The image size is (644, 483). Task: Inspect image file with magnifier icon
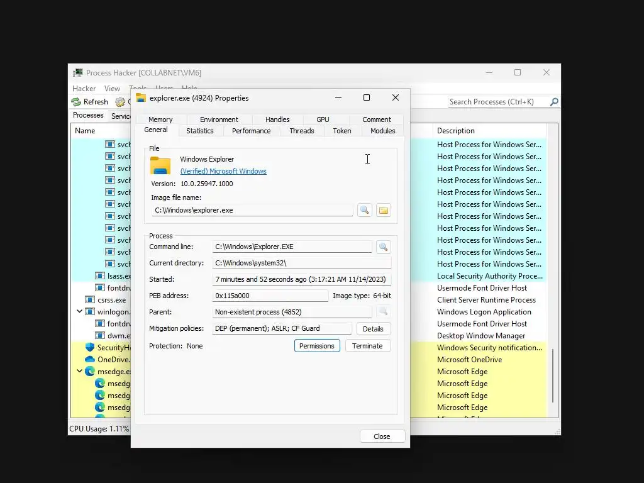(x=364, y=210)
